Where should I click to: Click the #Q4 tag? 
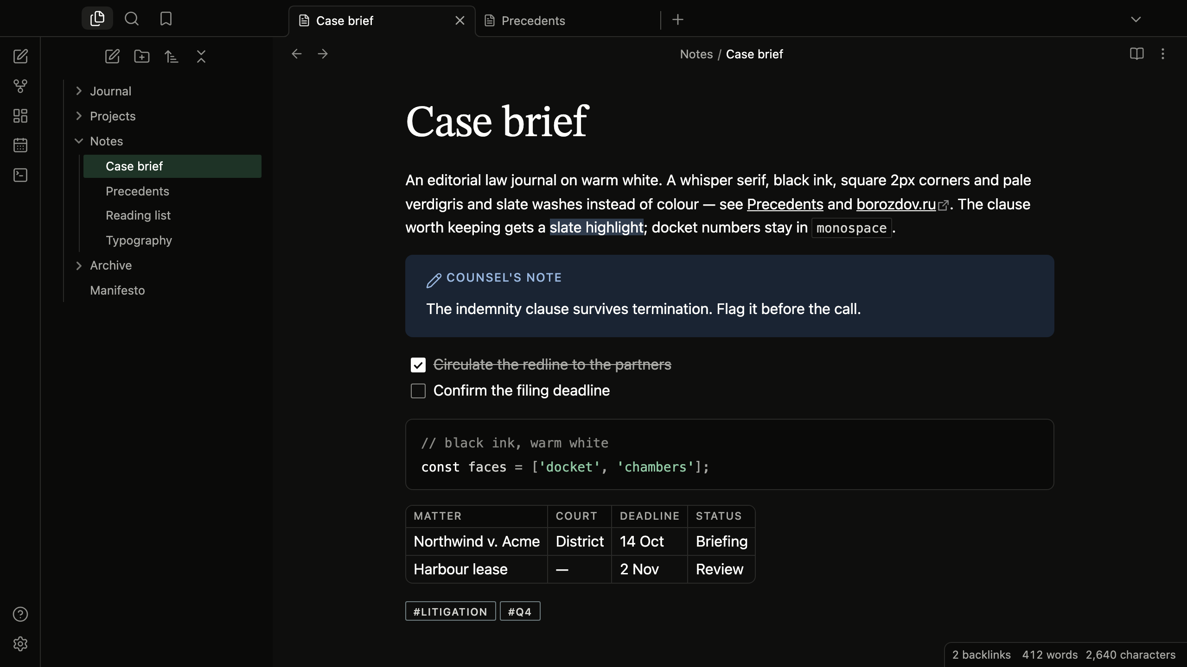pos(520,611)
